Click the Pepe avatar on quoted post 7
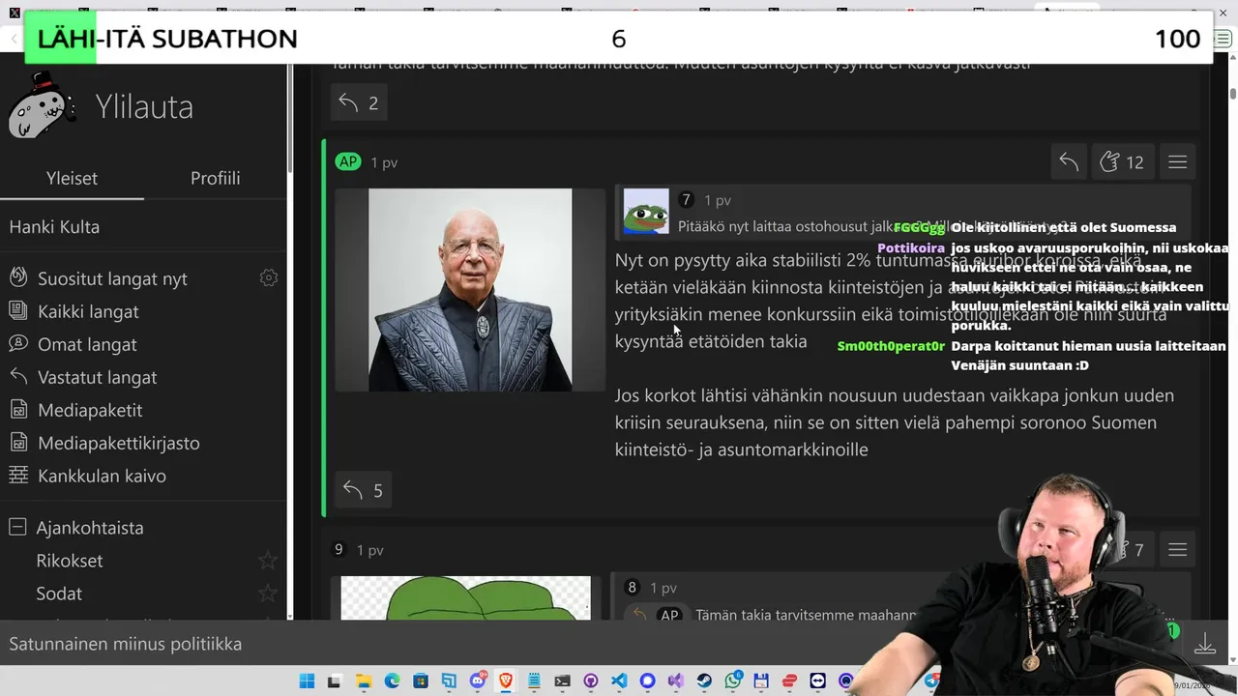 646,212
